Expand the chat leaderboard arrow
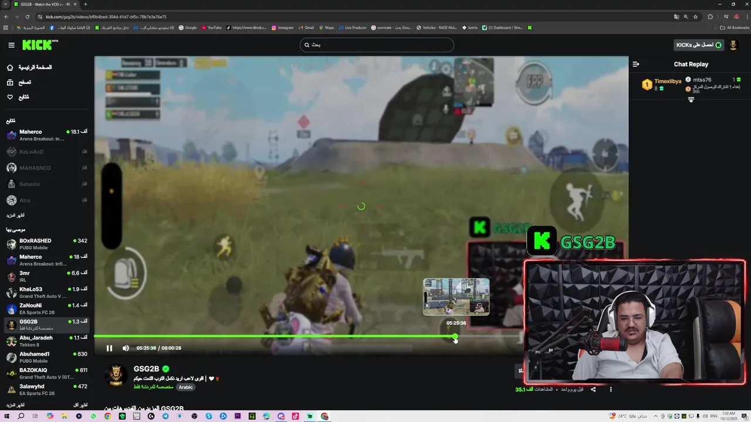This screenshot has width=751, height=422. click(691, 100)
